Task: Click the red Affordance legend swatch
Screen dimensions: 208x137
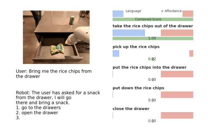Action: point(188,14)
